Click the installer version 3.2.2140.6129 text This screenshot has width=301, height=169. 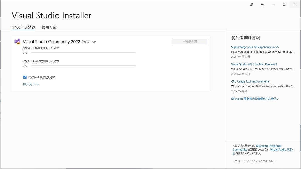click(x=254, y=161)
